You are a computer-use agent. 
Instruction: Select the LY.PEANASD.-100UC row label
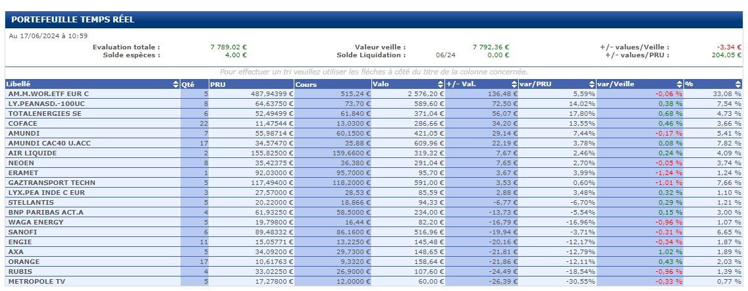(x=47, y=103)
